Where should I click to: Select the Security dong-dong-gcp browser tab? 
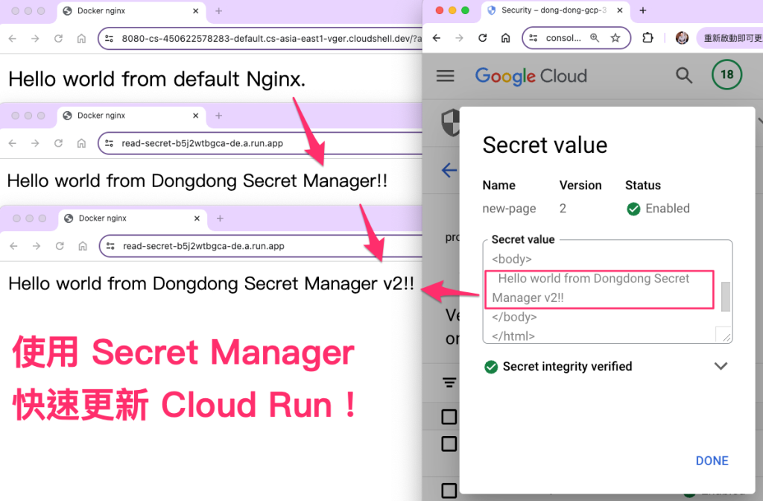click(x=553, y=10)
